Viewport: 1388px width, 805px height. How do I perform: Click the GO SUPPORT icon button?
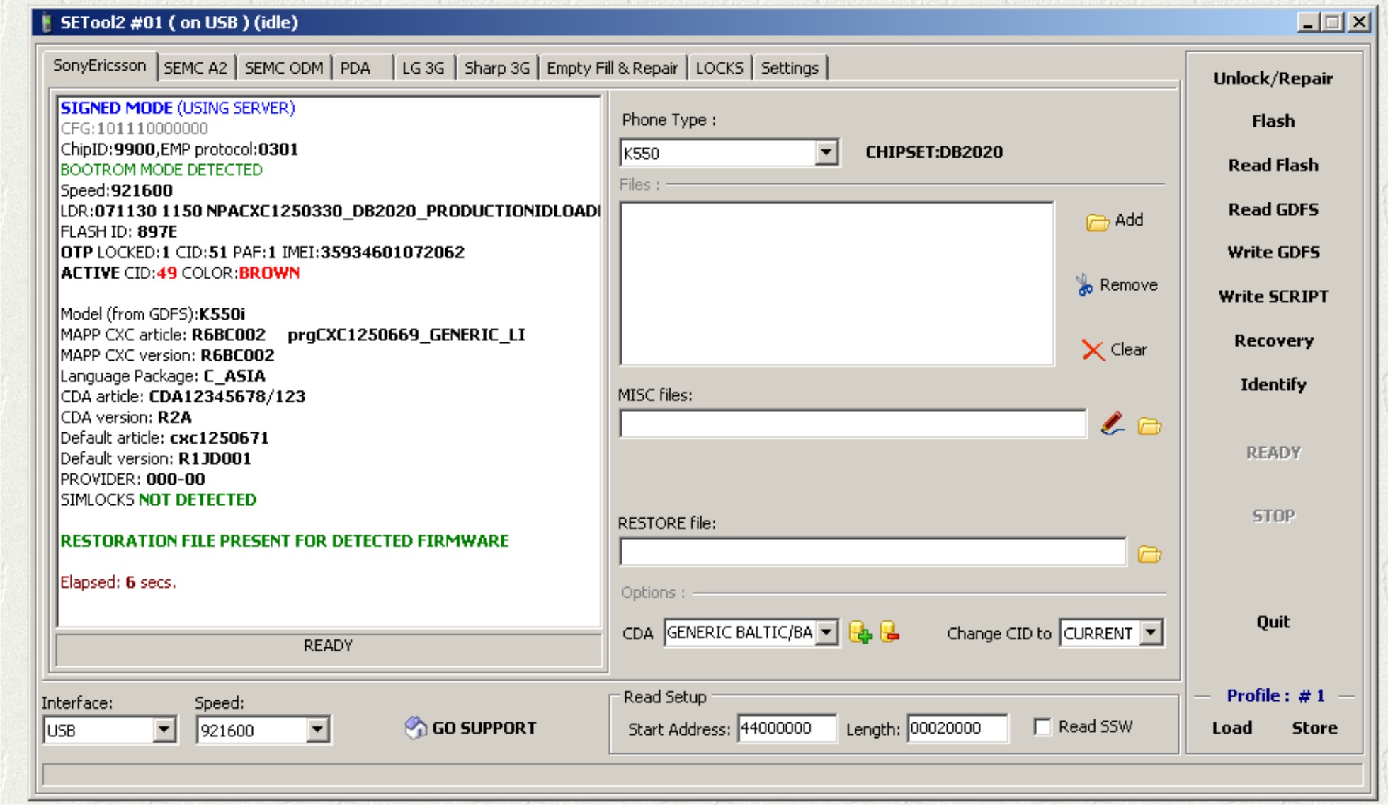416,727
